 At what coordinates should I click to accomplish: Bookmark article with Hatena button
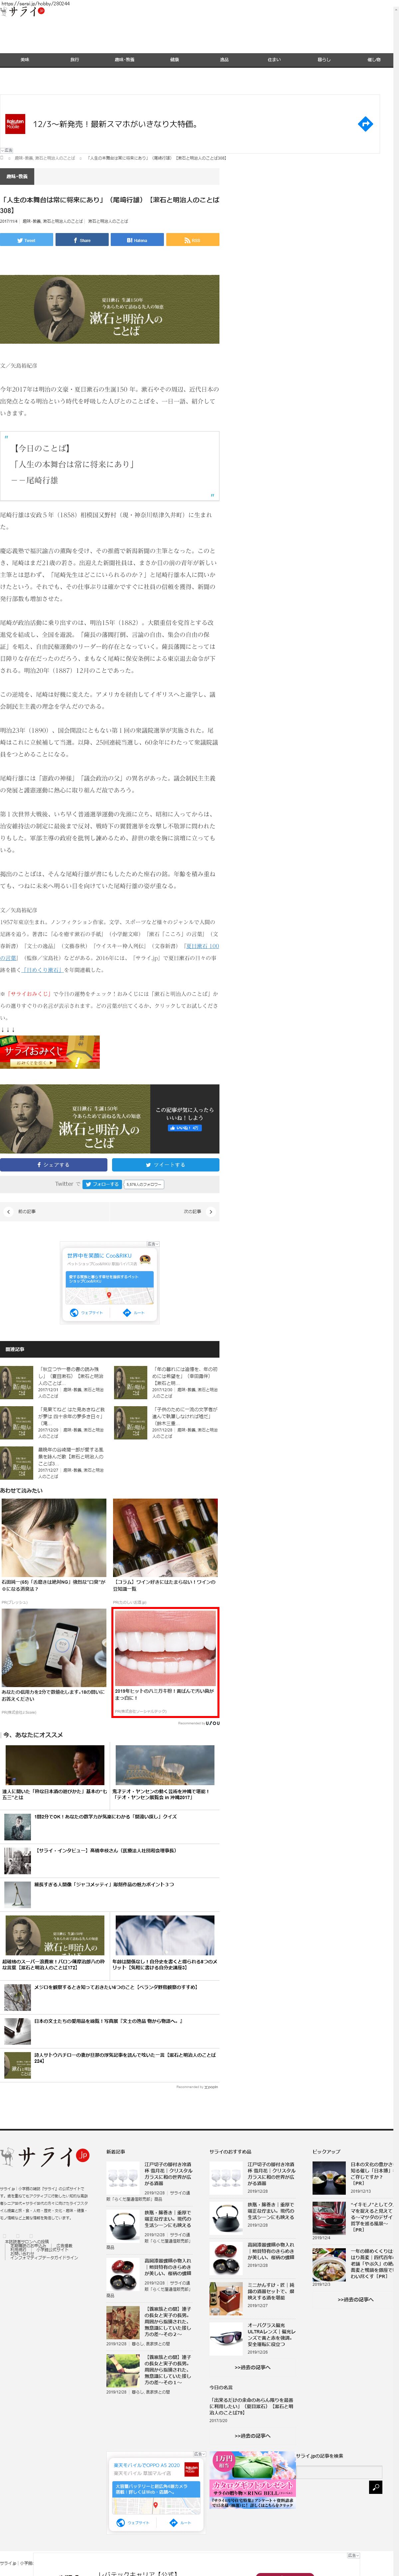coord(137,240)
